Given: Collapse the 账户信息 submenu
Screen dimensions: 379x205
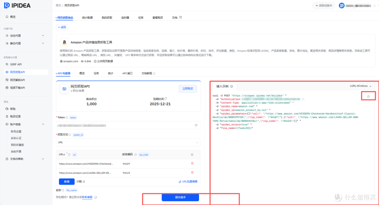Looking at the screenshot, I should point(43,124).
